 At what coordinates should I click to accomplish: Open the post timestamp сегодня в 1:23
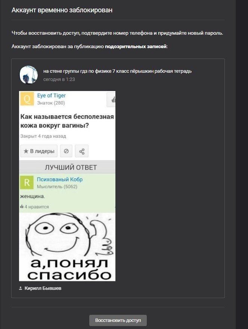(59, 79)
